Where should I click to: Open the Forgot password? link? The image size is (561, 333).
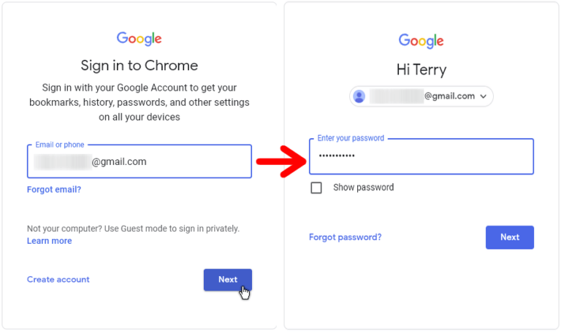tap(346, 237)
